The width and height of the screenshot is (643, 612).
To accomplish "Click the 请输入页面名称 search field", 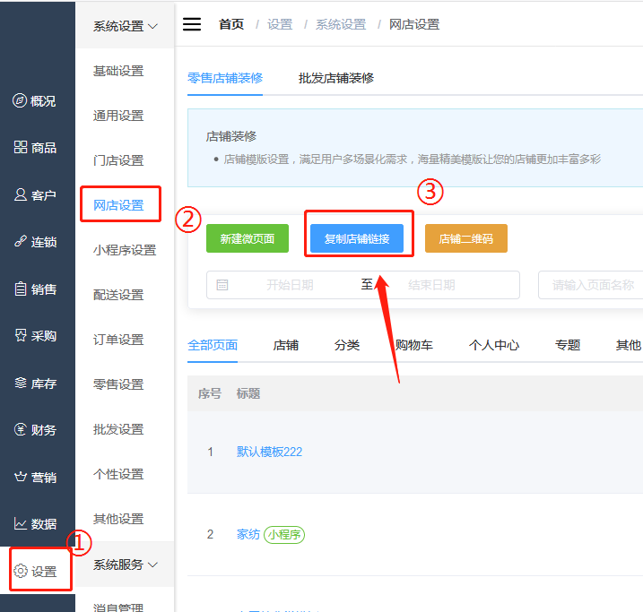I will (591, 285).
